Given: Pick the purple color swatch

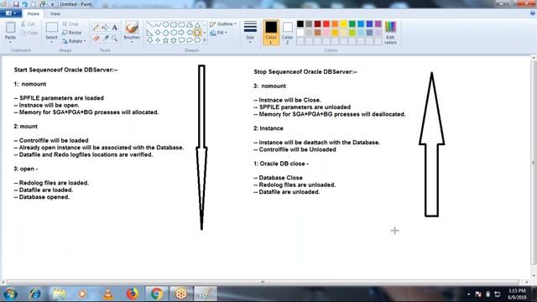Looking at the screenshot, I should 378,24.
